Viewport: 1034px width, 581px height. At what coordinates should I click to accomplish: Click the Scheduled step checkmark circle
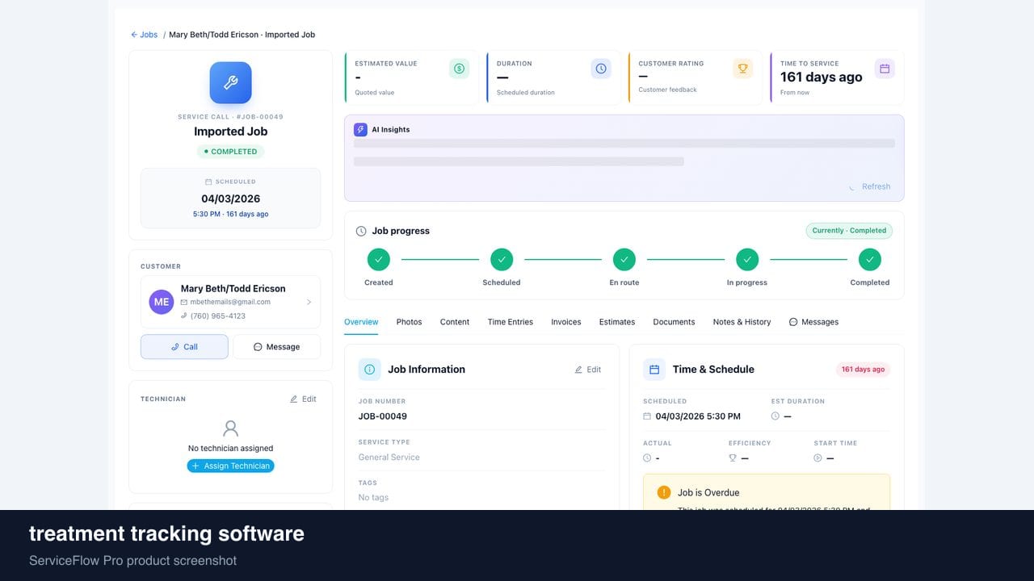502,260
